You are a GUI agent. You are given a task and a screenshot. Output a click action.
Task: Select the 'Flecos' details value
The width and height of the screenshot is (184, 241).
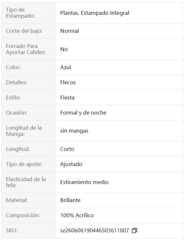[x=68, y=82]
